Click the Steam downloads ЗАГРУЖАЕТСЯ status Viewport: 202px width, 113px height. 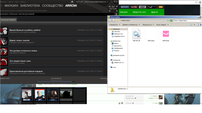[56, 78]
